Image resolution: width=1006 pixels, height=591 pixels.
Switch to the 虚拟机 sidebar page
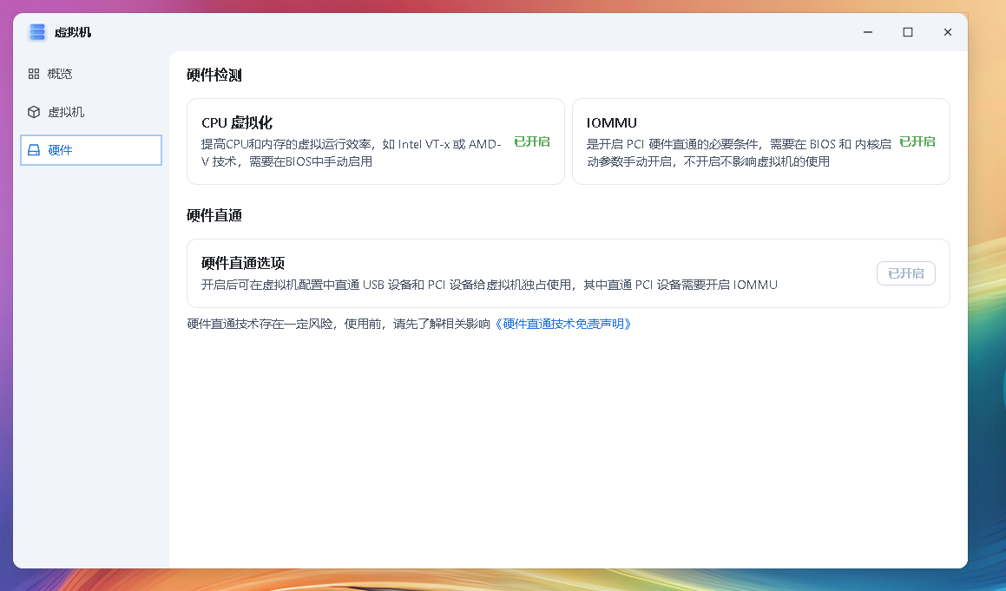(66, 112)
